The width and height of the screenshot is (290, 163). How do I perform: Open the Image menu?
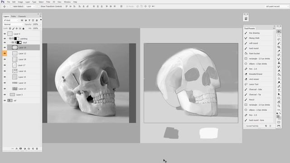tap(20, 2)
